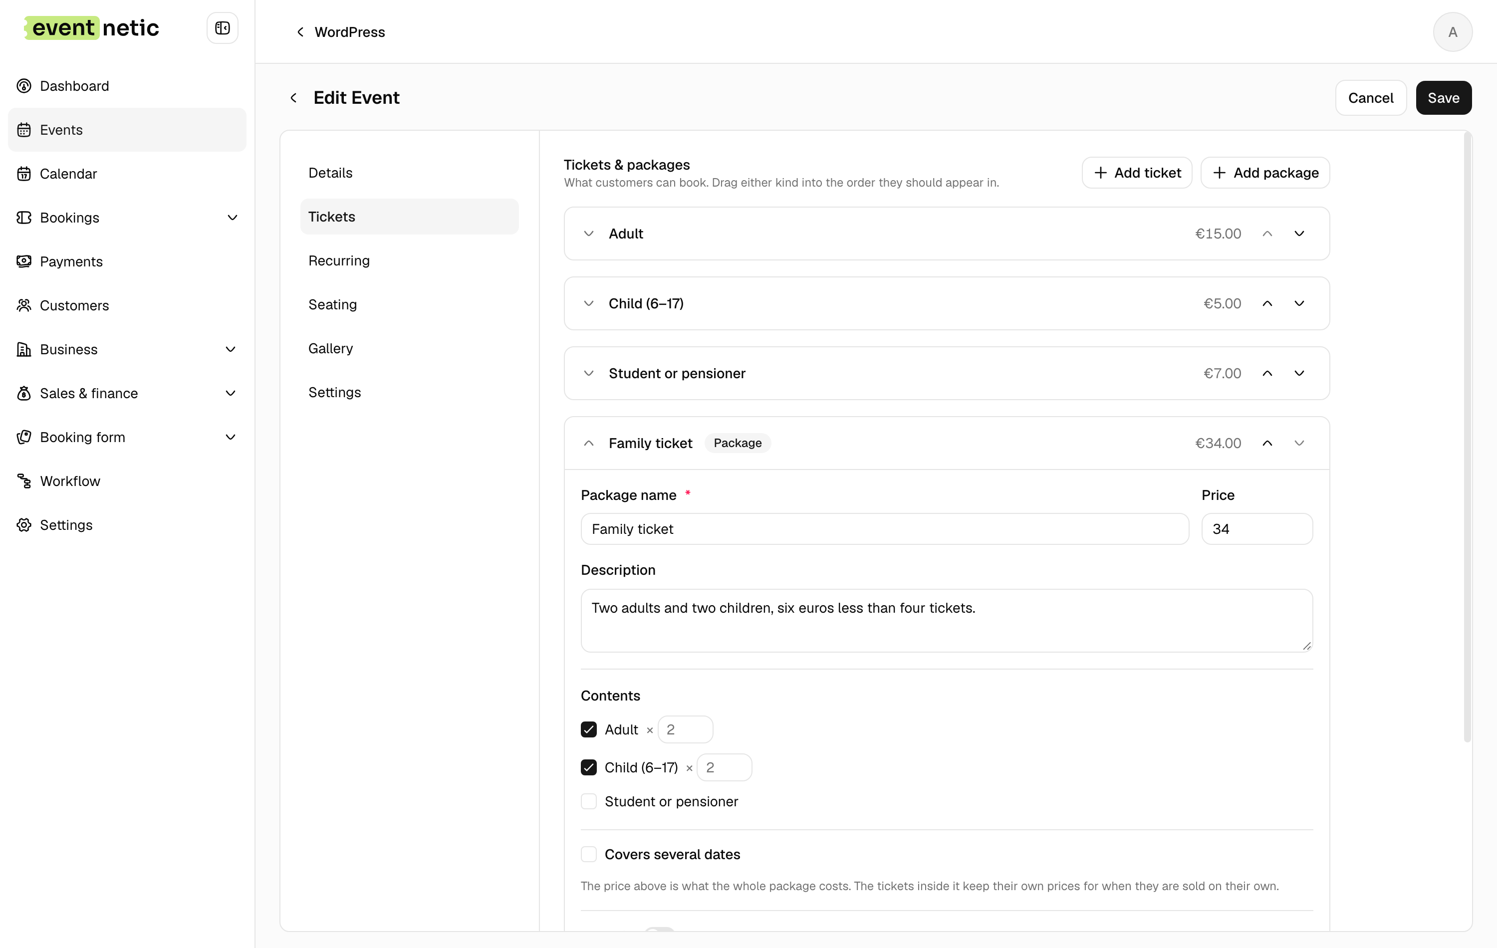Collapse the sidebar with the panel icon
This screenshot has height=948, width=1497.
tap(222, 28)
